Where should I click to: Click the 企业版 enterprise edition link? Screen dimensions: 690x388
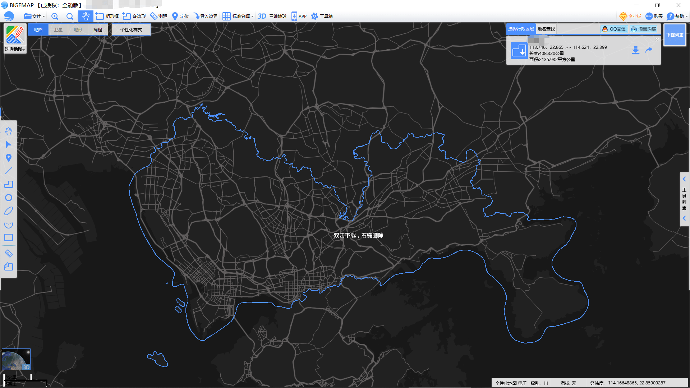[x=630, y=16]
